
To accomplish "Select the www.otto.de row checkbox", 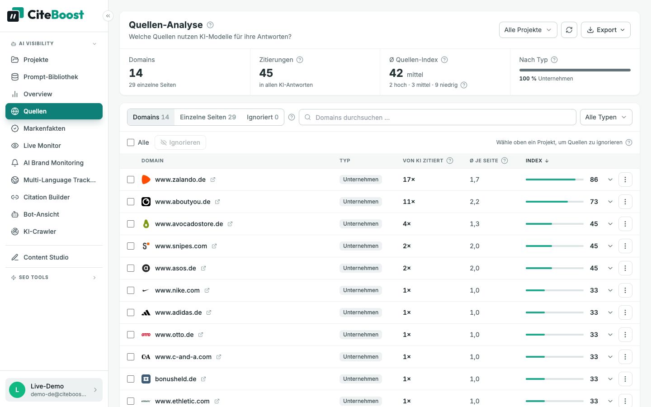I will 131,335.
